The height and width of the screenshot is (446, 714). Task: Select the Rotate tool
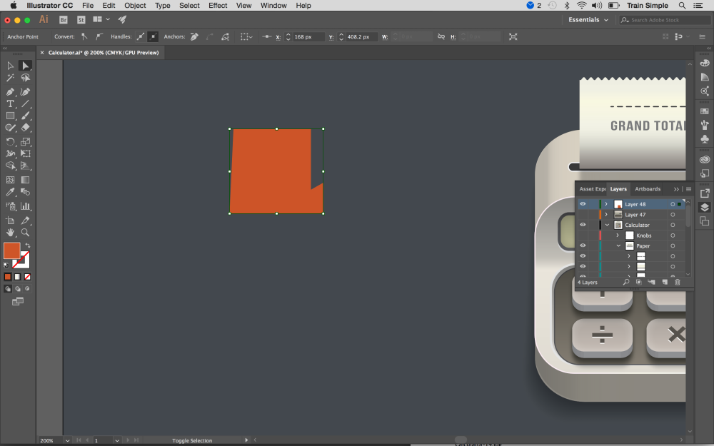click(x=10, y=141)
